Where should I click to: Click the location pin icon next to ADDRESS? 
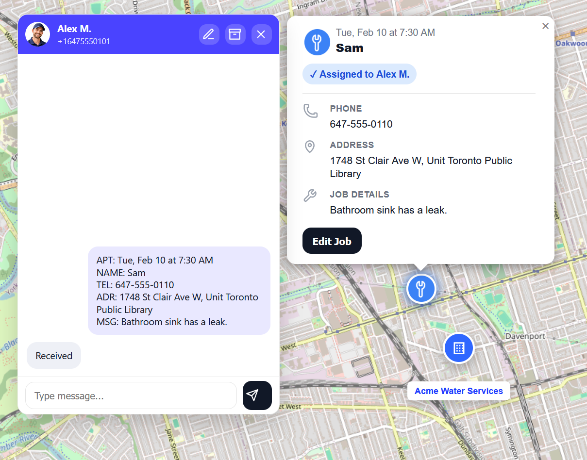(x=310, y=147)
